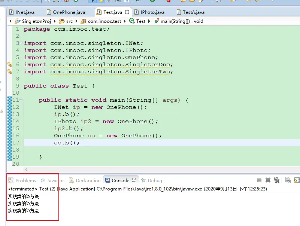Screen dimensions: 300x226
Task: Click the warning marker on line 6
Action: point(10,65)
